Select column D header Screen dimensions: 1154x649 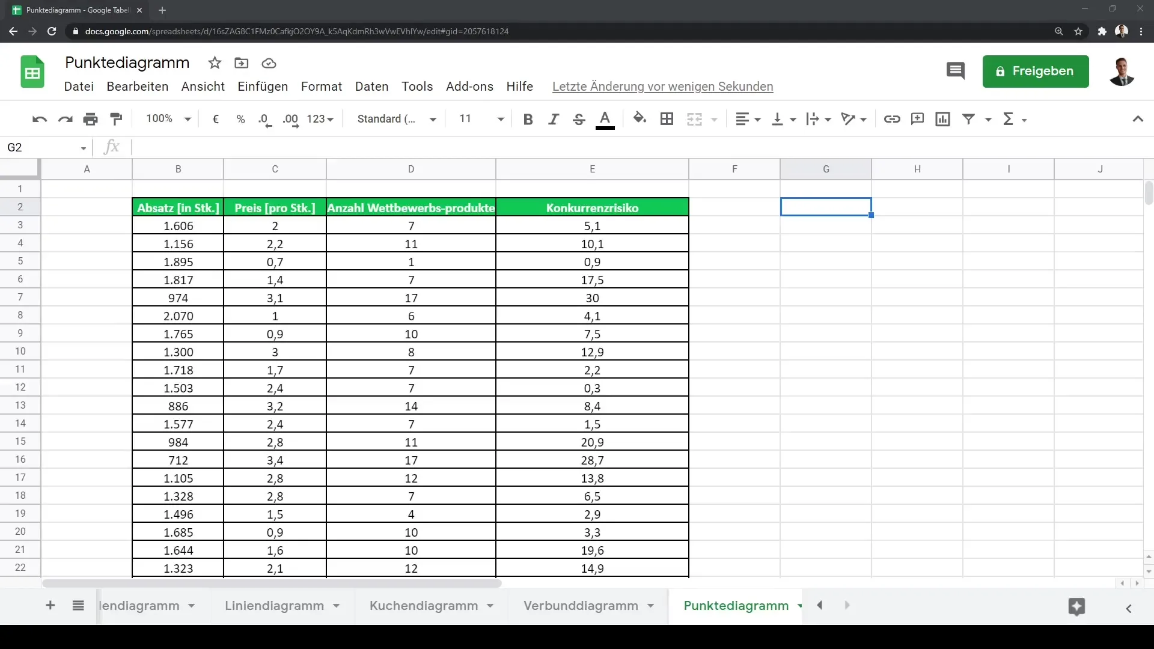pos(411,169)
